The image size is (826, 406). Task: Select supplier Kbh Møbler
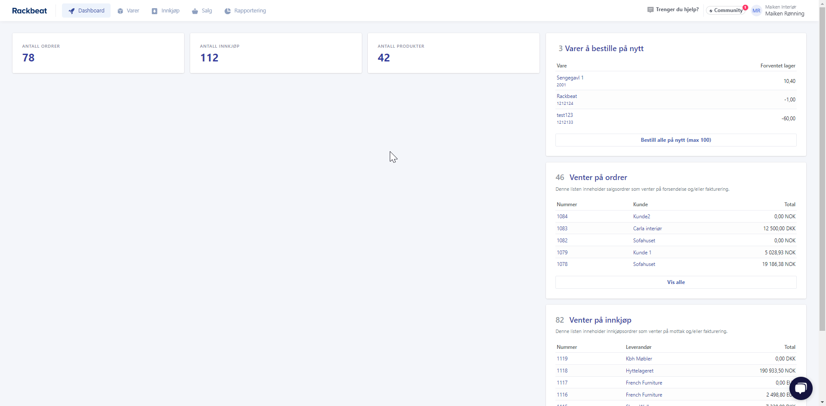(x=639, y=358)
